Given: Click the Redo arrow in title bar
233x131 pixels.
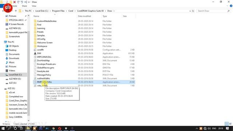Looking at the screenshot, I should 18,2.
